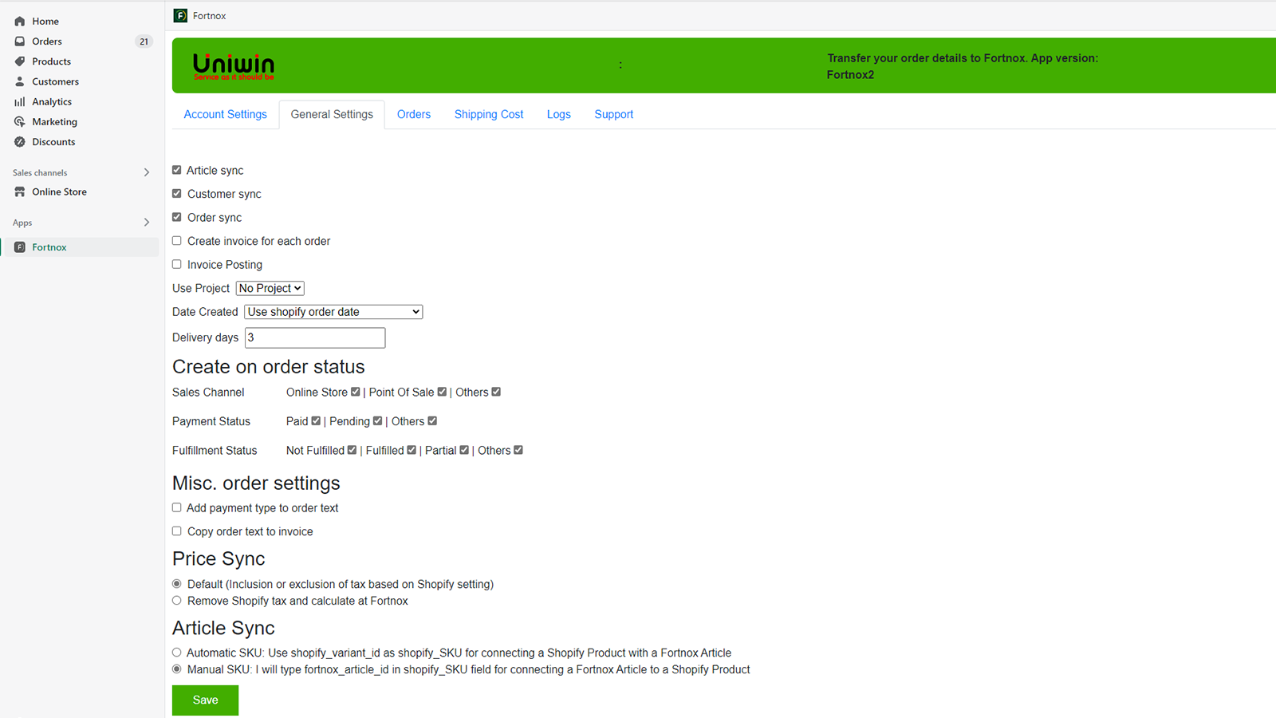Click the Uniwin logo in green banner

click(x=234, y=66)
